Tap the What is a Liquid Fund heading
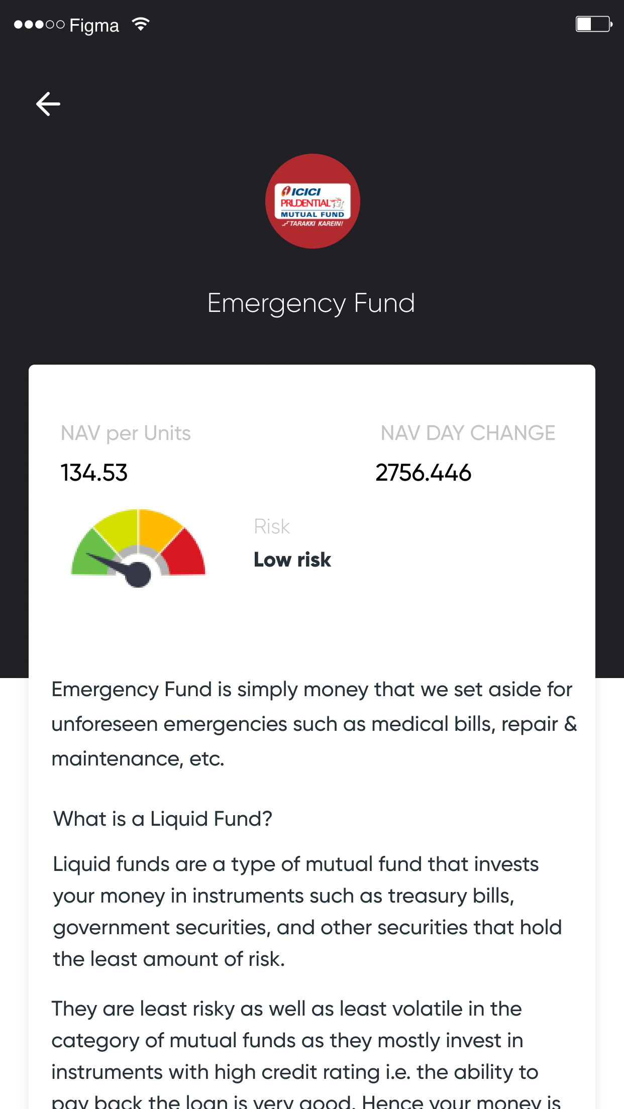The width and height of the screenshot is (624, 1109). (x=163, y=819)
